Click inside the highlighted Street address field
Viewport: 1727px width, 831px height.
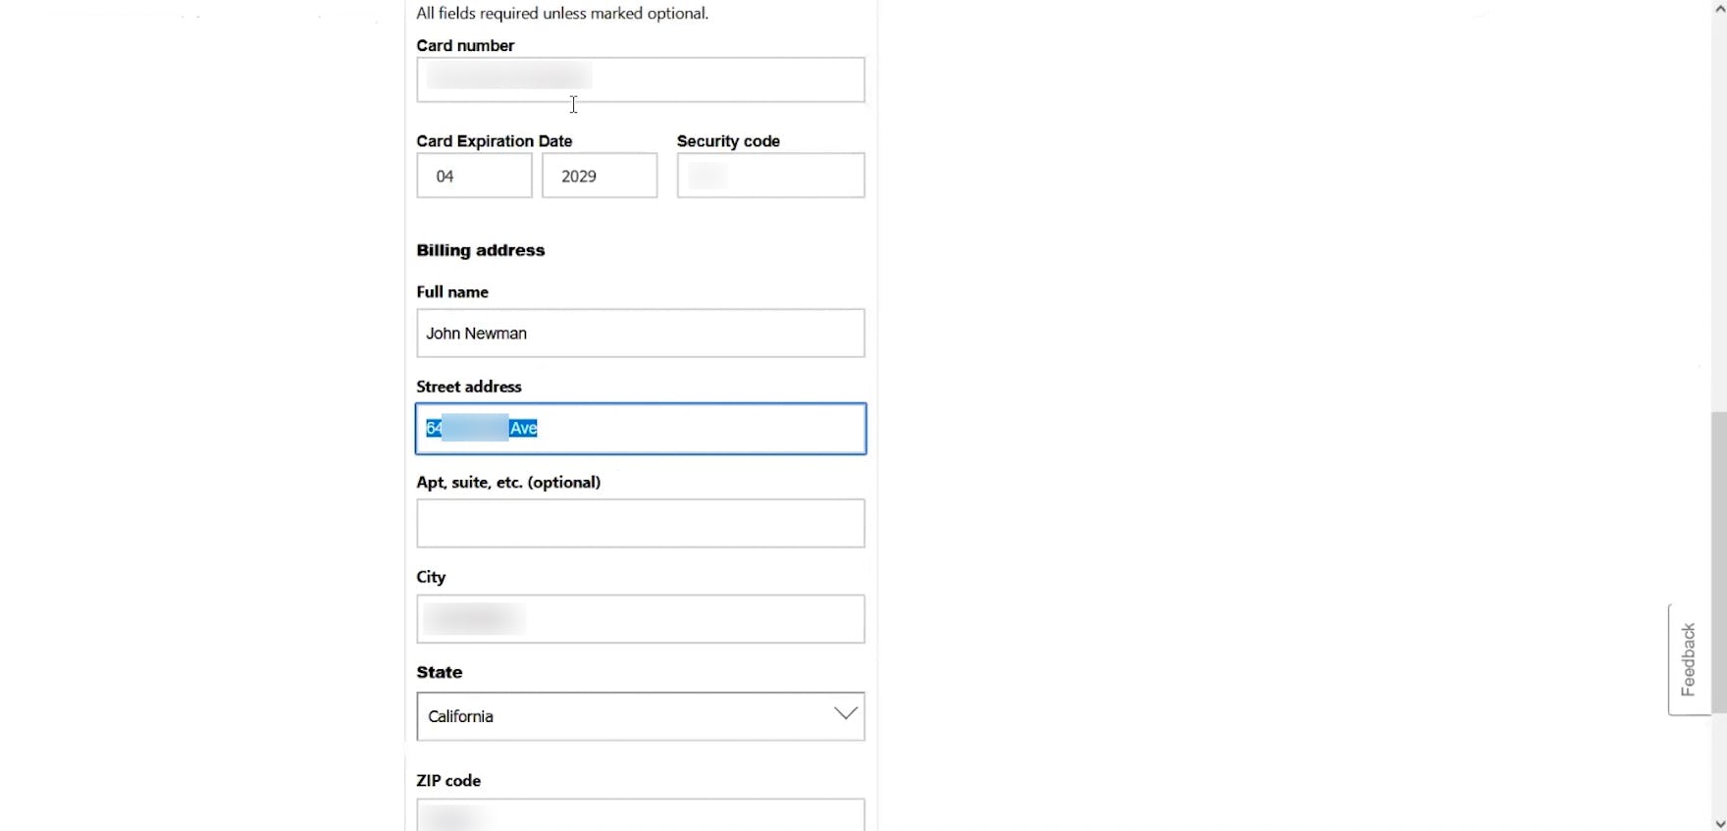tap(687, 429)
